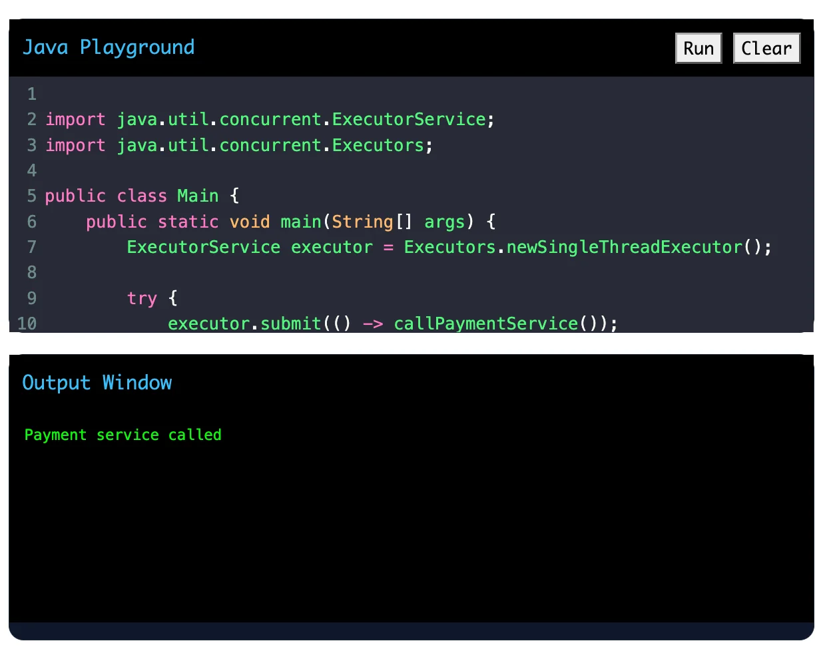The image size is (839, 655).
Task: Click the 'executor' variable name on line 7
Action: pos(332,247)
